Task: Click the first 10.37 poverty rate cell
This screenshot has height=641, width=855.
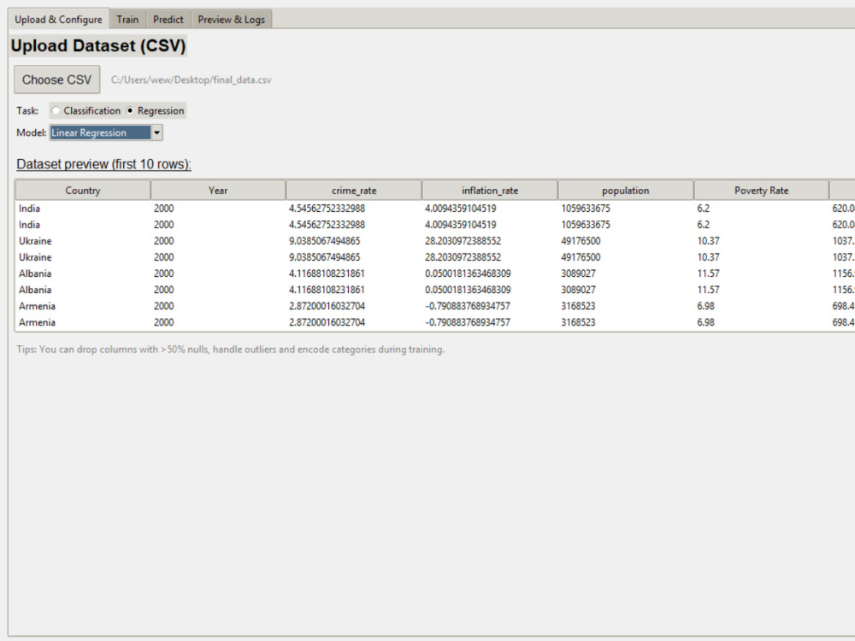Action: click(708, 241)
